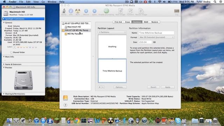Open the File menu
Screen dimensions: 224x126
click(21, 2)
